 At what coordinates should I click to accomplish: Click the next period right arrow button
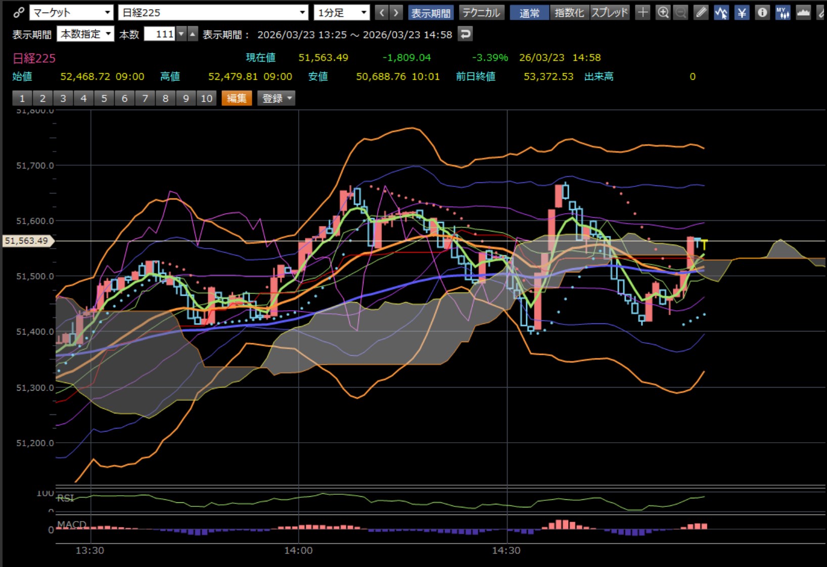click(397, 13)
